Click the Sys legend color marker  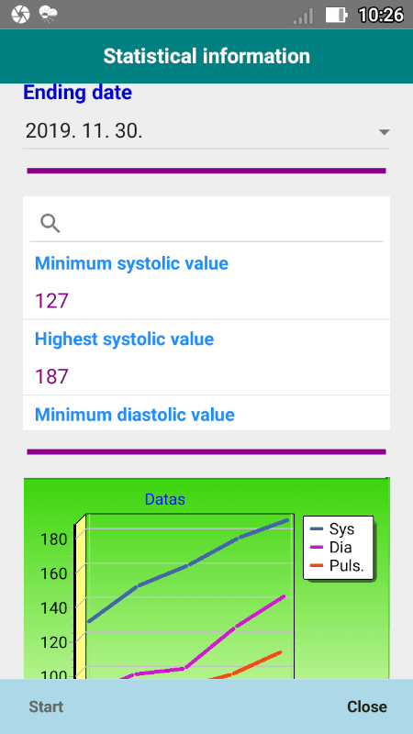click(317, 528)
